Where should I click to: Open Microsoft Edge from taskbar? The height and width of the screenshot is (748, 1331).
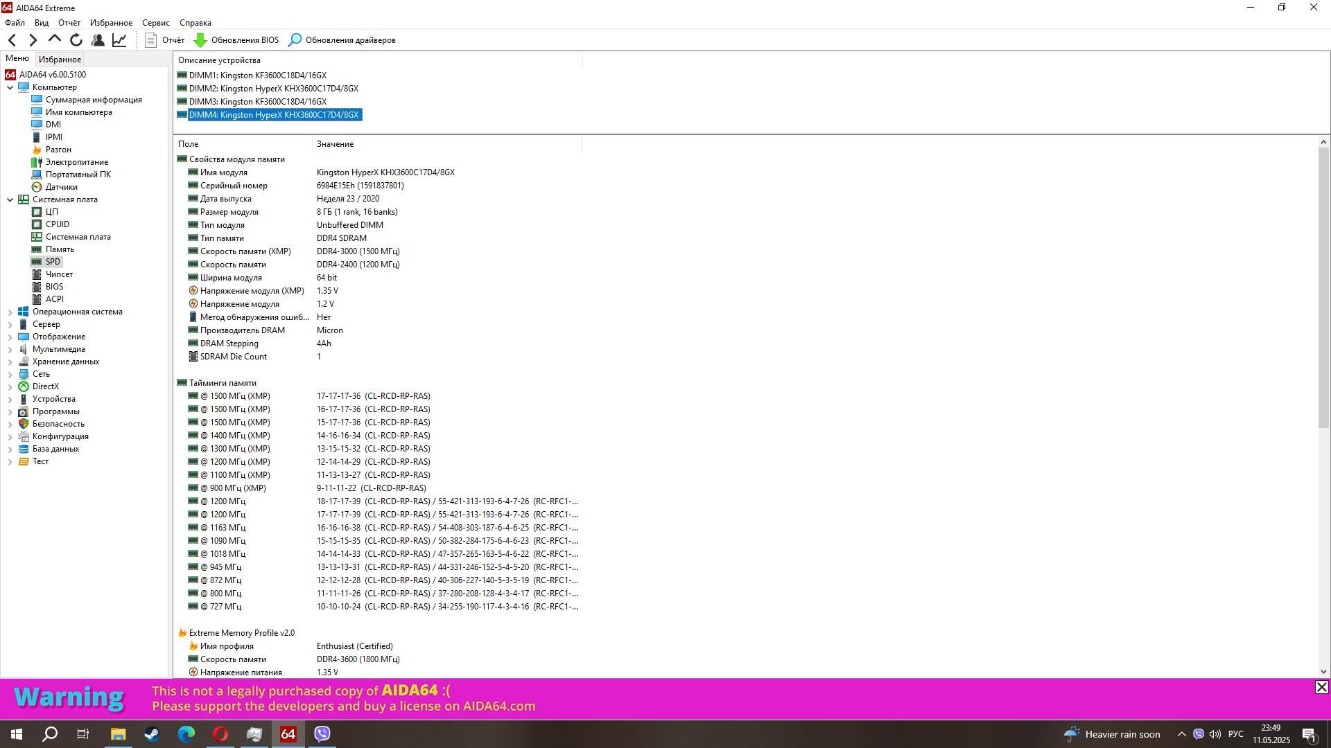click(186, 734)
